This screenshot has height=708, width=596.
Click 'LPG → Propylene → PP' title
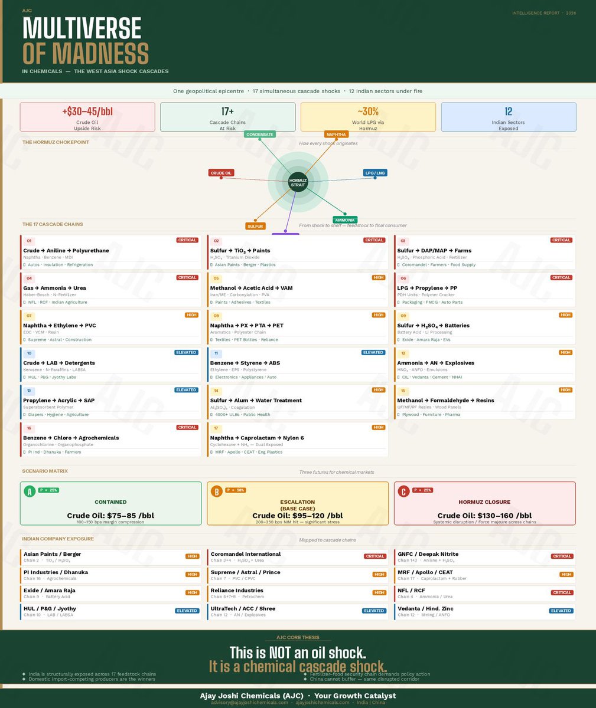427,288
